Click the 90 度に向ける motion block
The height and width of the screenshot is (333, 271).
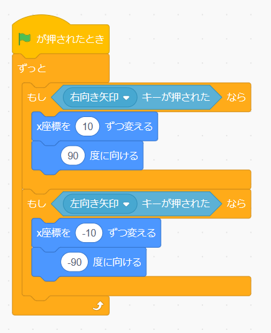point(88,156)
